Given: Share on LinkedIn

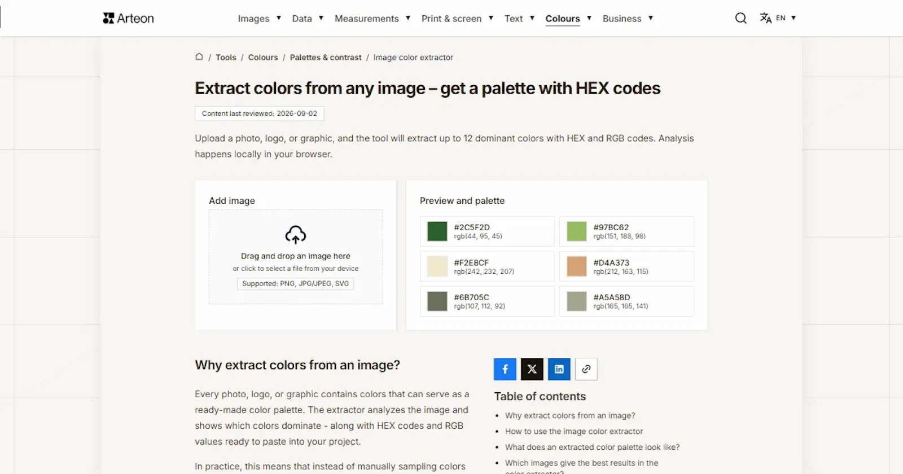Looking at the screenshot, I should coord(559,369).
